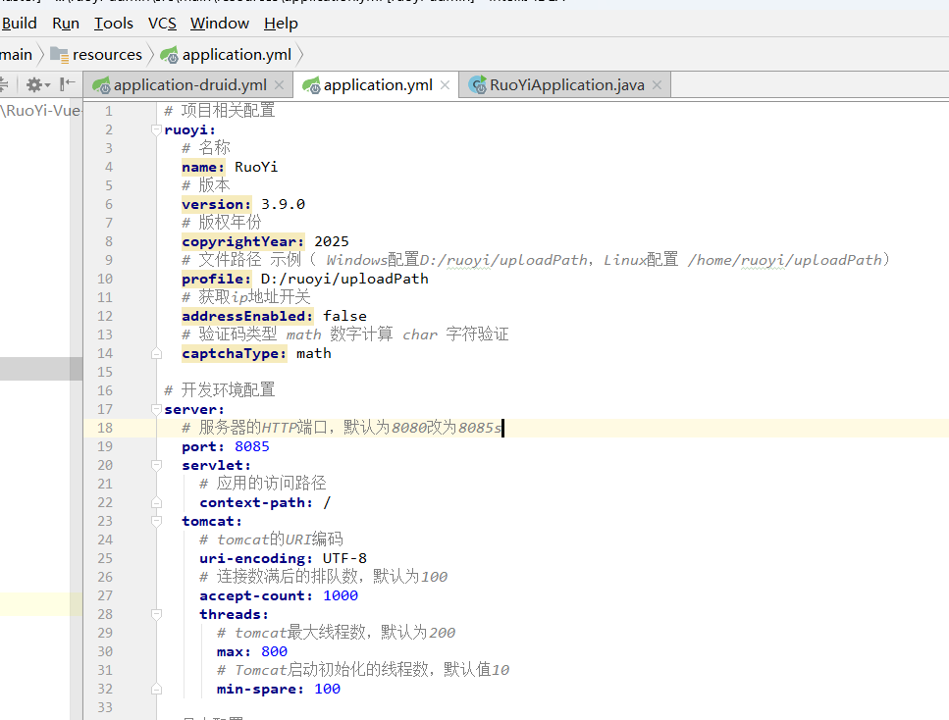Screen dimensions: 949x720
Task: Click the context-path key
Action: click(x=256, y=502)
